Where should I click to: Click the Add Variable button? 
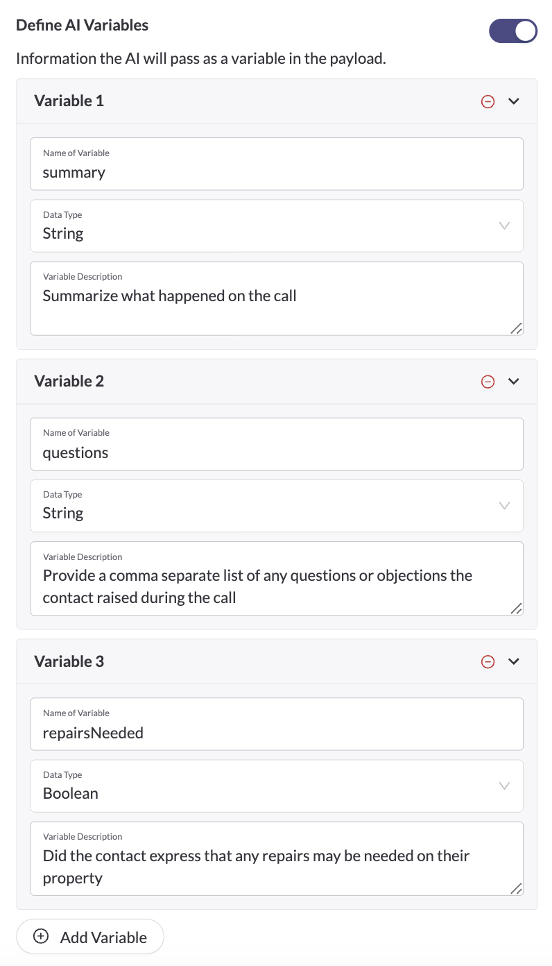tap(90, 937)
